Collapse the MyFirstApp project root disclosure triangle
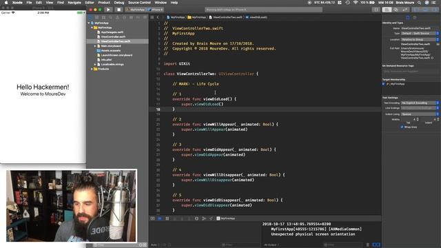Image resolution: width=441 pixels, height=248 pixels. click(x=89, y=23)
